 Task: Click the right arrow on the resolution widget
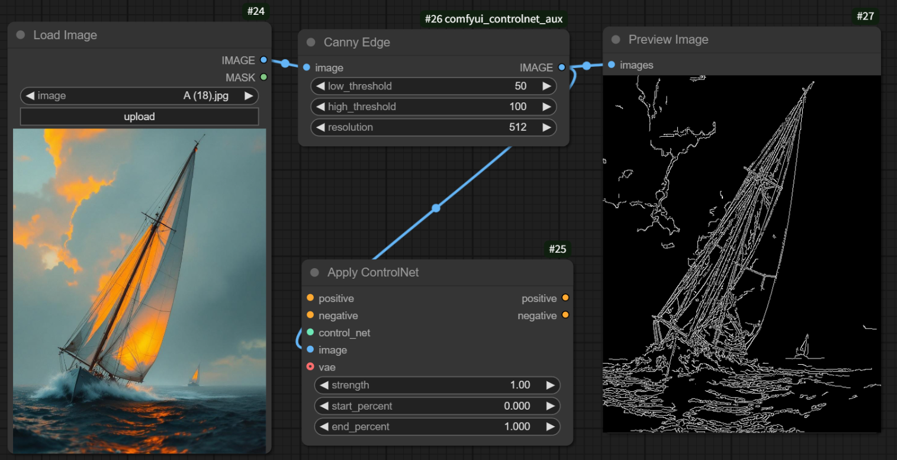[547, 127]
